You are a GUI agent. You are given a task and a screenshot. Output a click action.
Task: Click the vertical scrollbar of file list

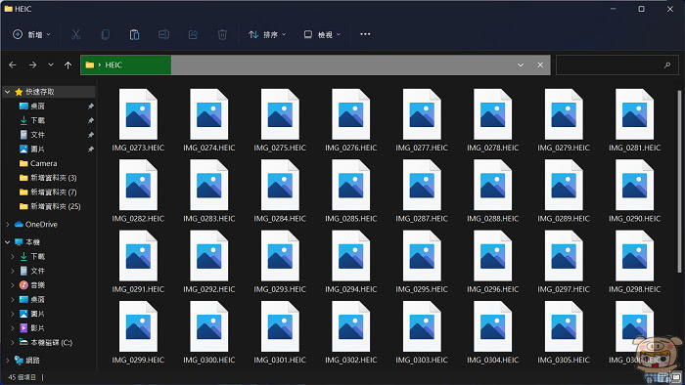(679, 182)
